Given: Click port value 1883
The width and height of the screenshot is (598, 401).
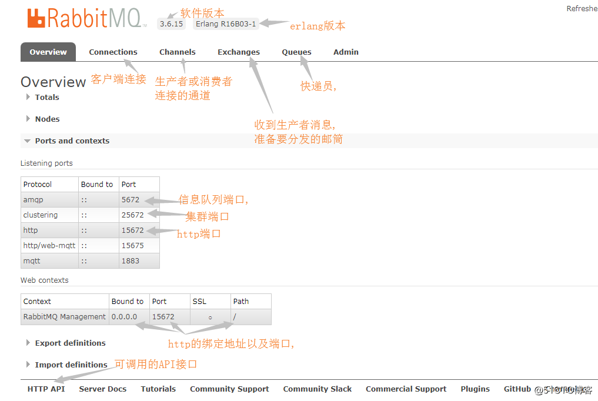Looking at the screenshot, I should tap(131, 260).
